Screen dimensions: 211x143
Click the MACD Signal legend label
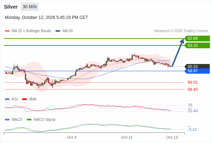coord(45,120)
